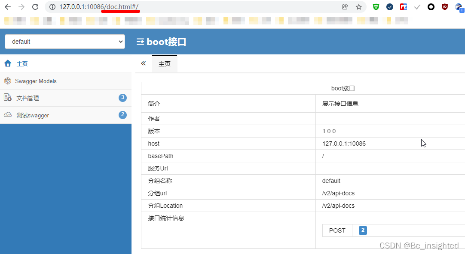Click the host row label
This screenshot has width=465, height=254.
tap(153, 143)
